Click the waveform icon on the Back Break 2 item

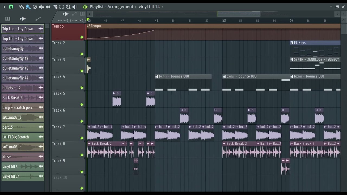pyautogui.click(x=41, y=98)
